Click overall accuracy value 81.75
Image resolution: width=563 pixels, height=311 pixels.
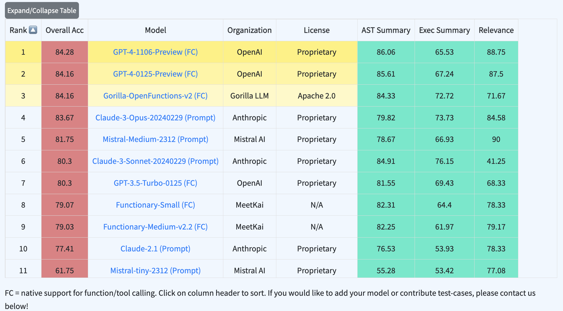tap(65, 139)
